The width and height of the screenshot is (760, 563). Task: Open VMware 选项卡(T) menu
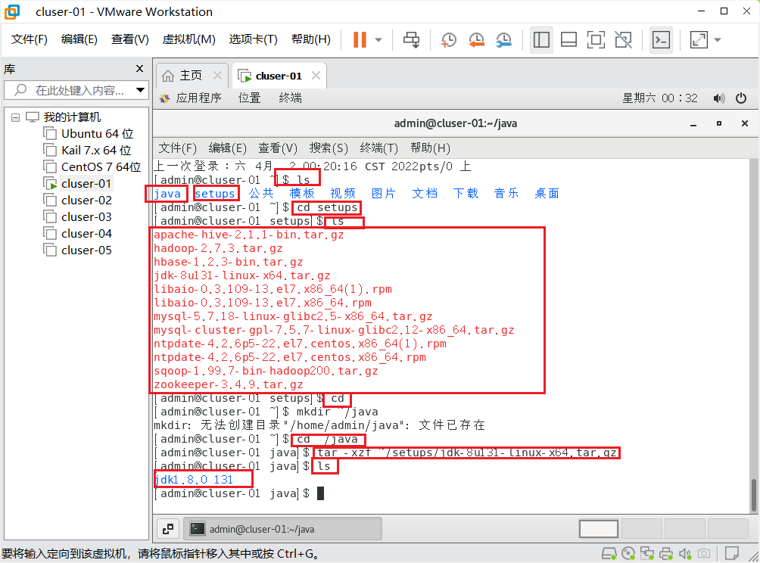point(253,39)
